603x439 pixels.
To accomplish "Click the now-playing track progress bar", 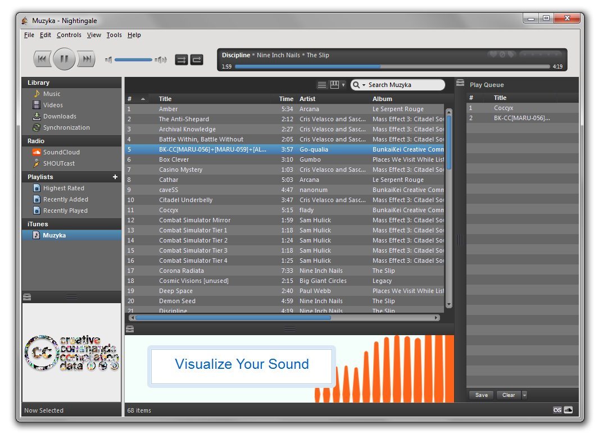I will coord(392,66).
